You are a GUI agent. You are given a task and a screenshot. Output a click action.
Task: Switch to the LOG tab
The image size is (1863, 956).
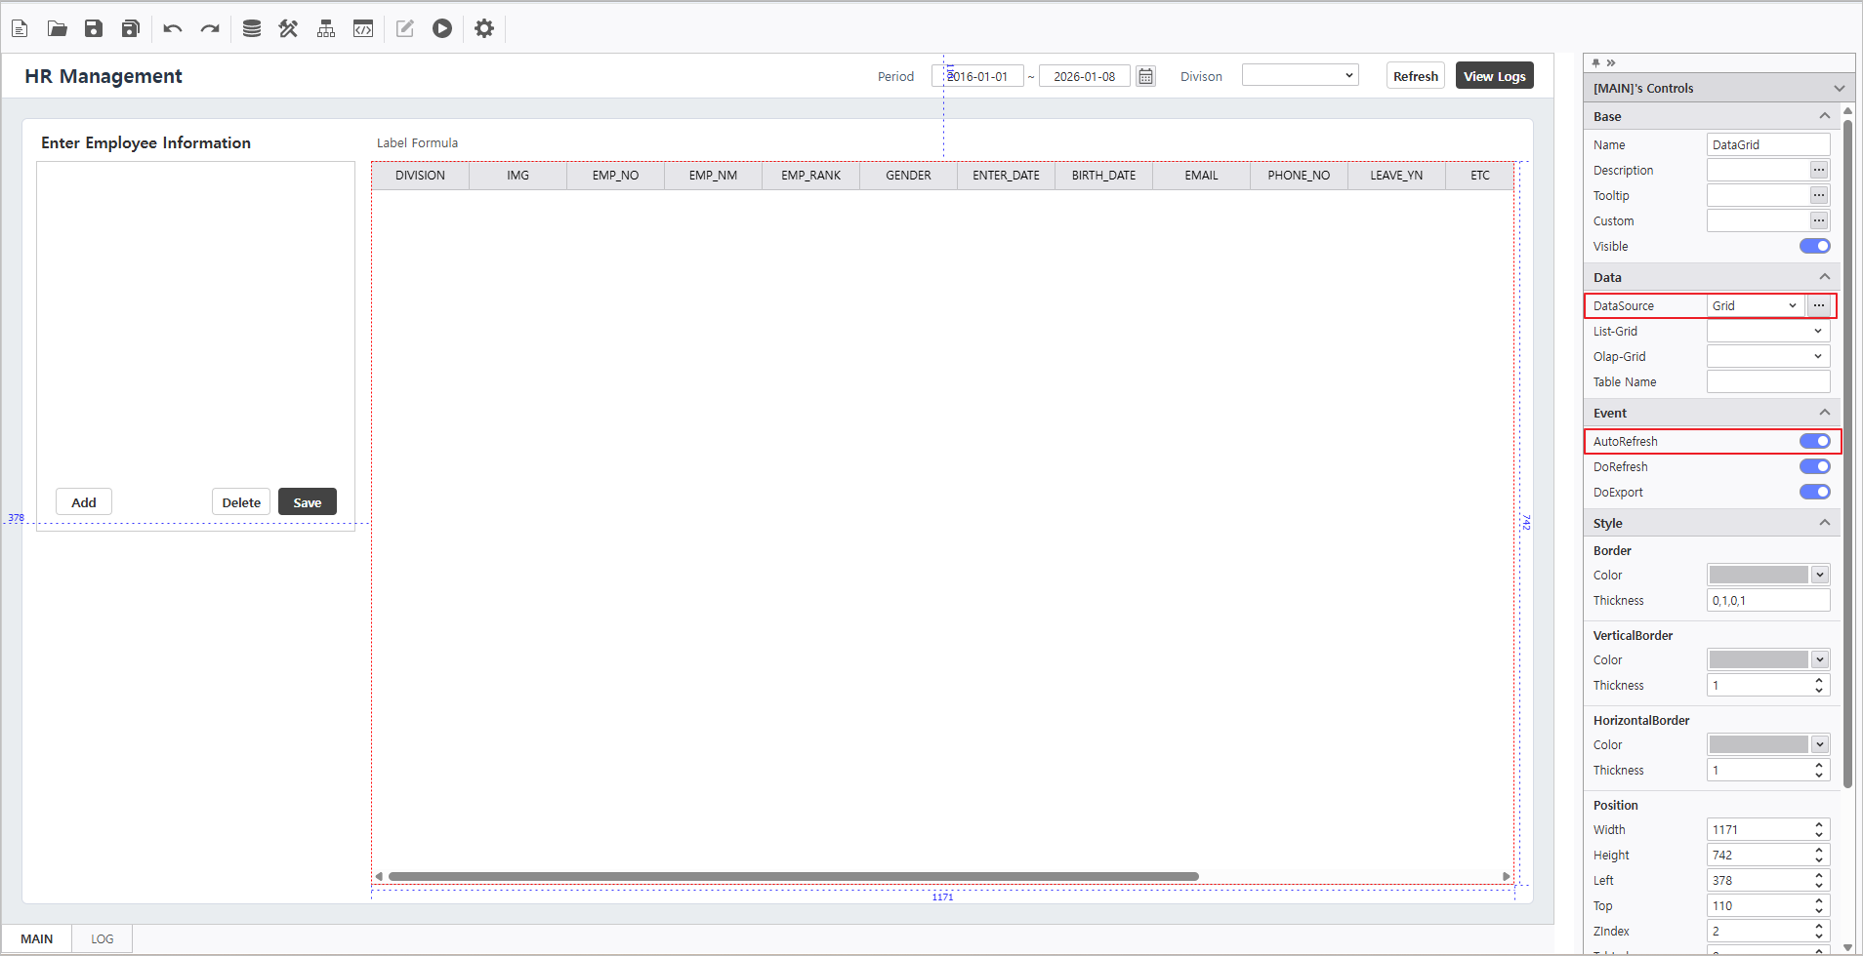click(102, 938)
